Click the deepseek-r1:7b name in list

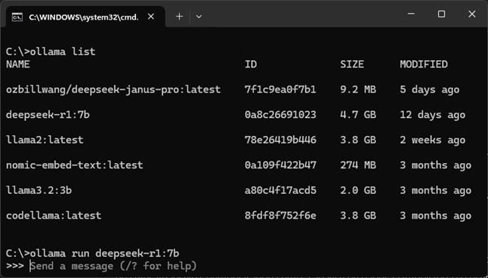[x=48, y=115]
